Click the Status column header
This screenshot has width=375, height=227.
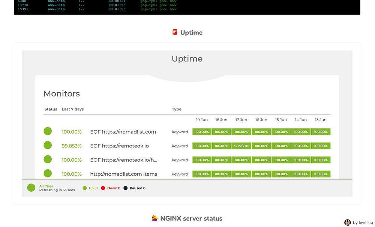51,109
